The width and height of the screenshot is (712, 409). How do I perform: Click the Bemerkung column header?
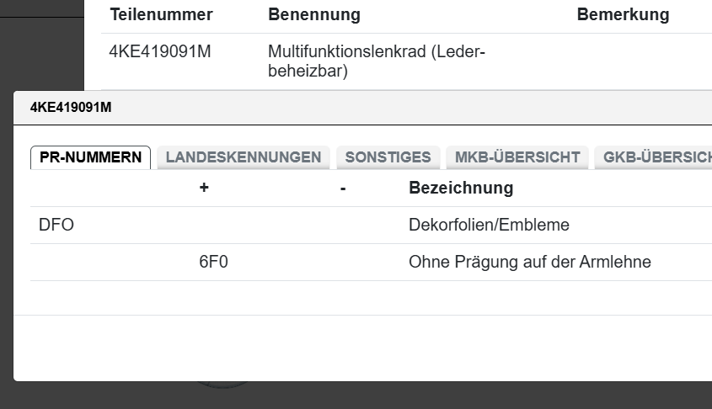pos(623,15)
